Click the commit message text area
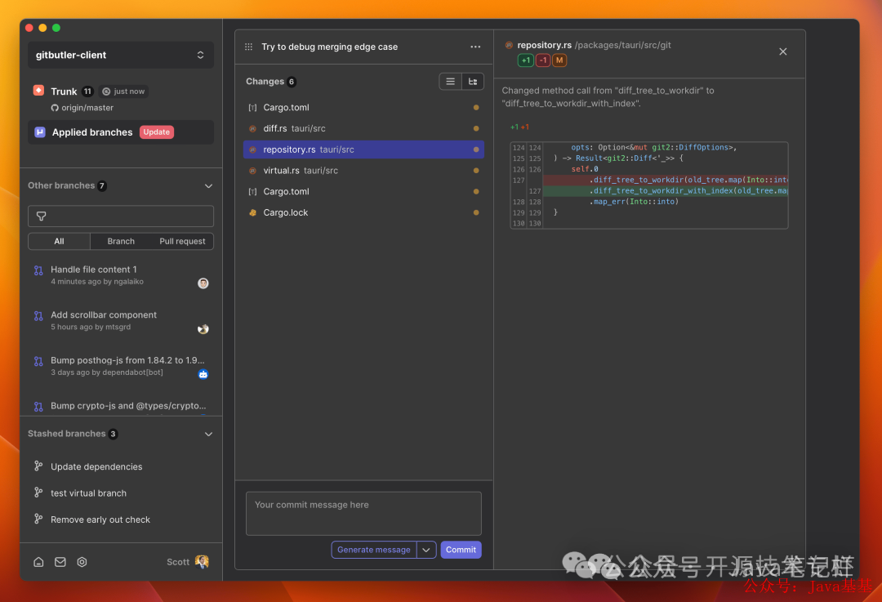 (363, 514)
